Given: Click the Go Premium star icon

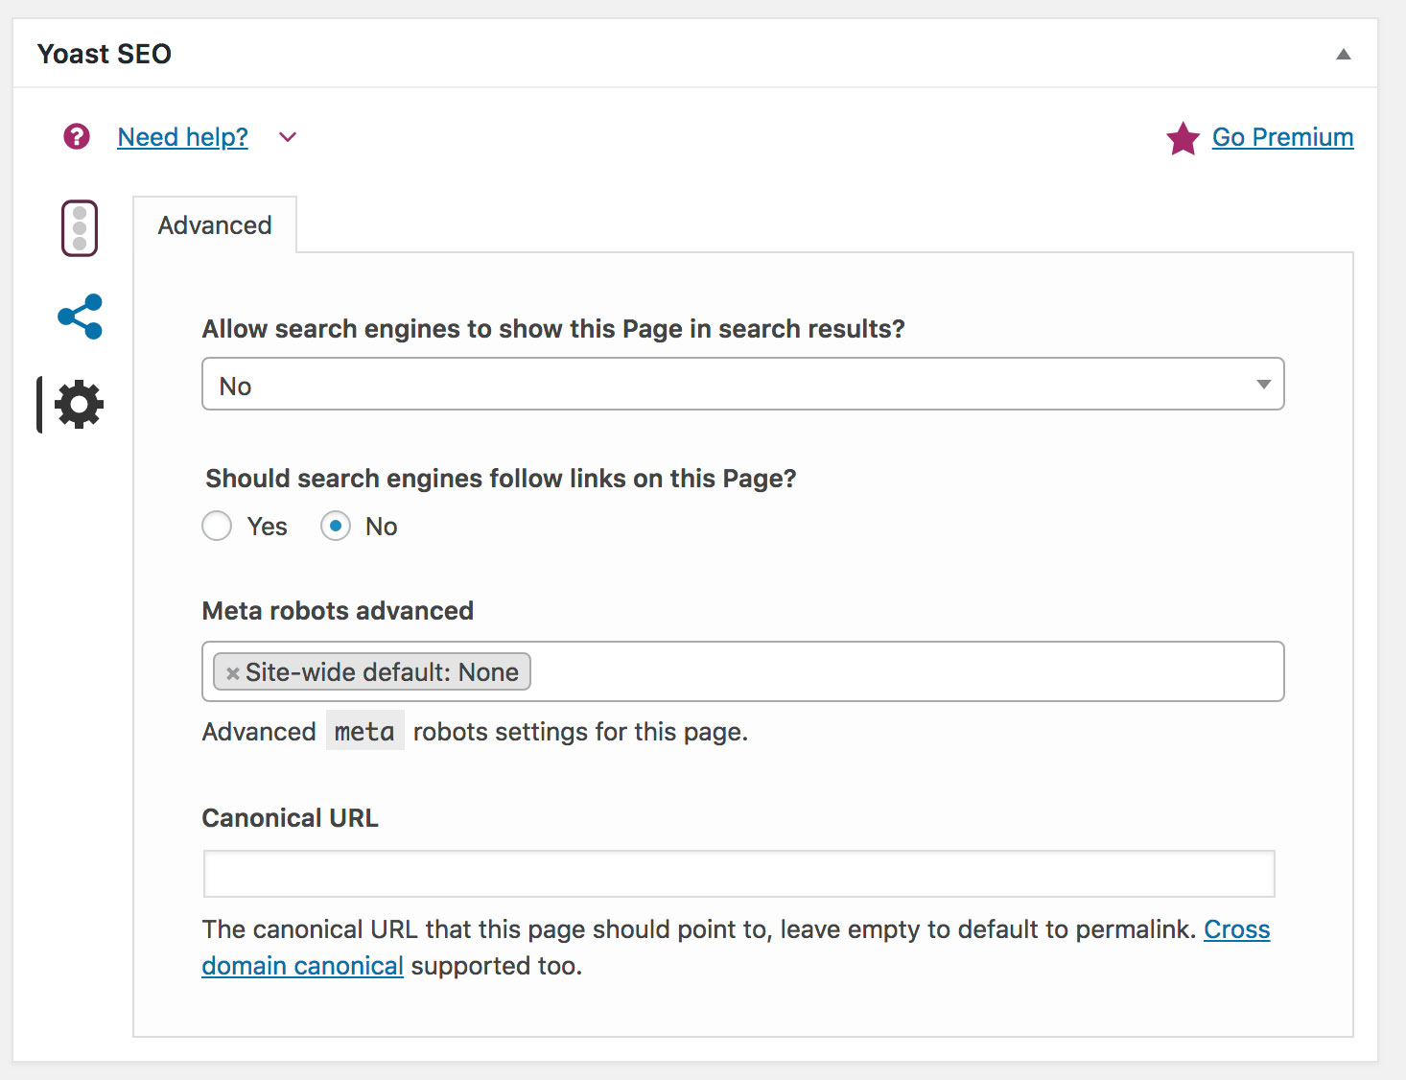Looking at the screenshot, I should point(1183,138).
